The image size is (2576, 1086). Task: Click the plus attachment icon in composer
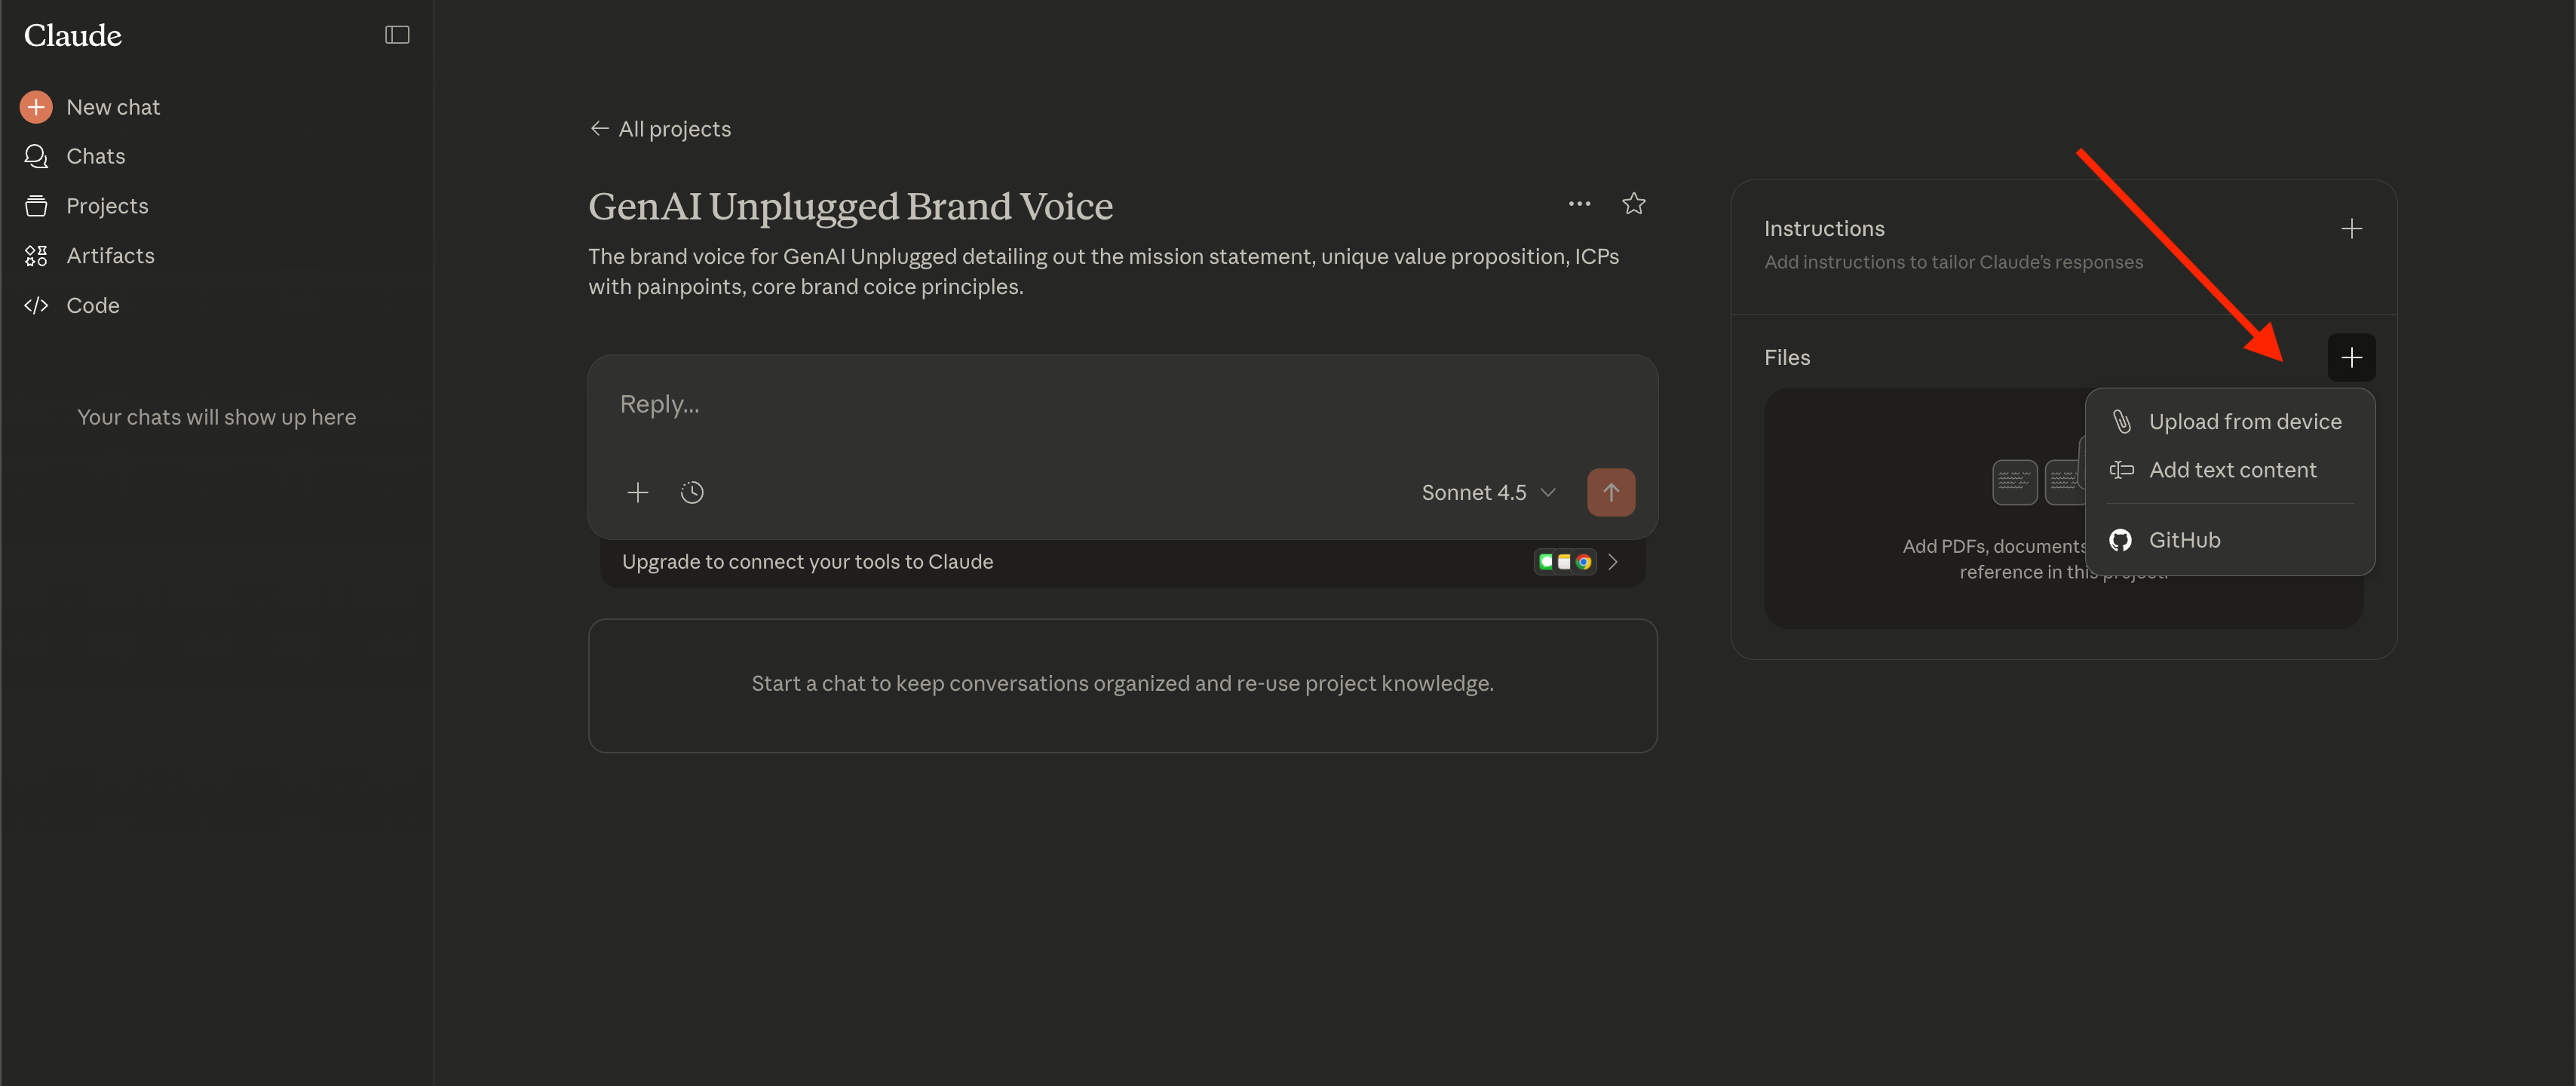637,493
